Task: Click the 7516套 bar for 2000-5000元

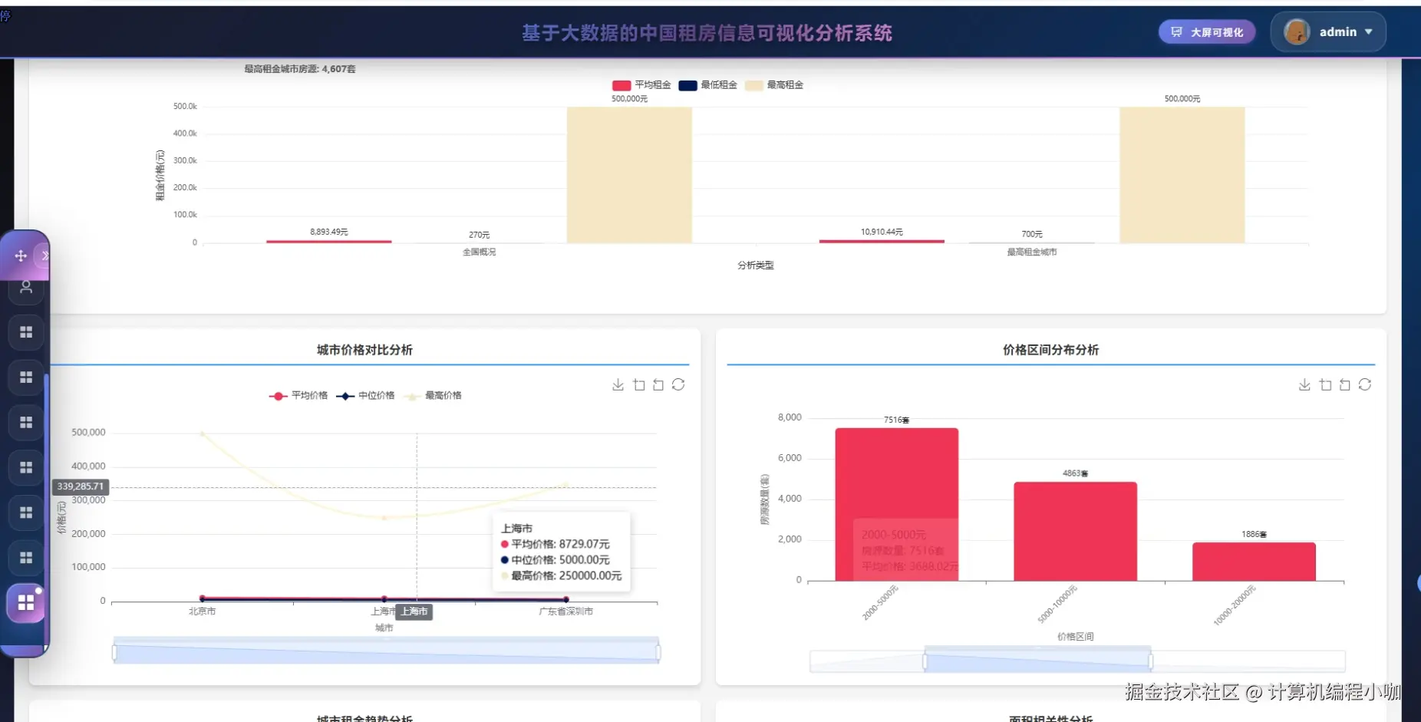Action: (x=896, y=504)
